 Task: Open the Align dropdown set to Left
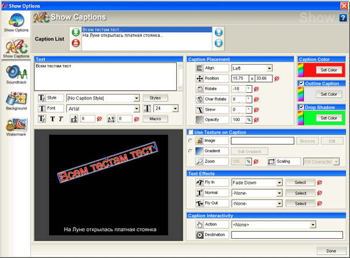(x=269, y=68)
